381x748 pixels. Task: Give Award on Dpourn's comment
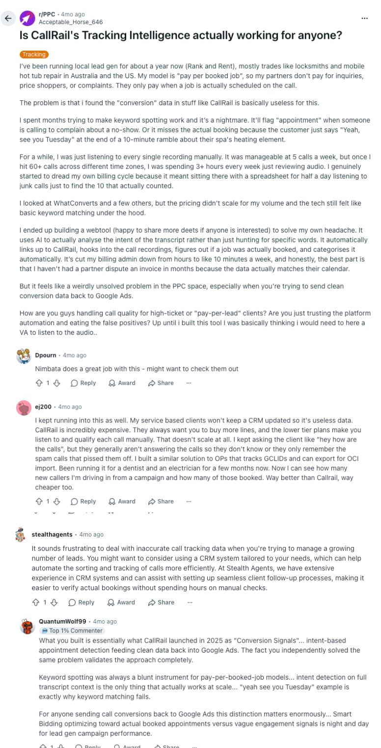tap(122, 383)
